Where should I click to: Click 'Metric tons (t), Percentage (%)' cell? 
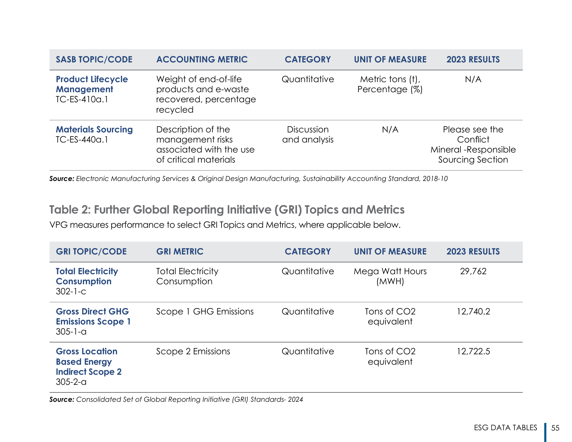[x=390, y=84]
